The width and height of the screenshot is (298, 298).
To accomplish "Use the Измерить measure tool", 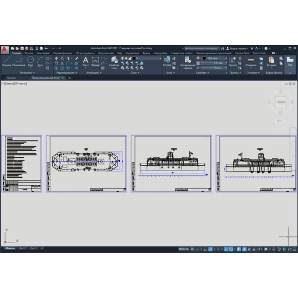I will point(251,62).
